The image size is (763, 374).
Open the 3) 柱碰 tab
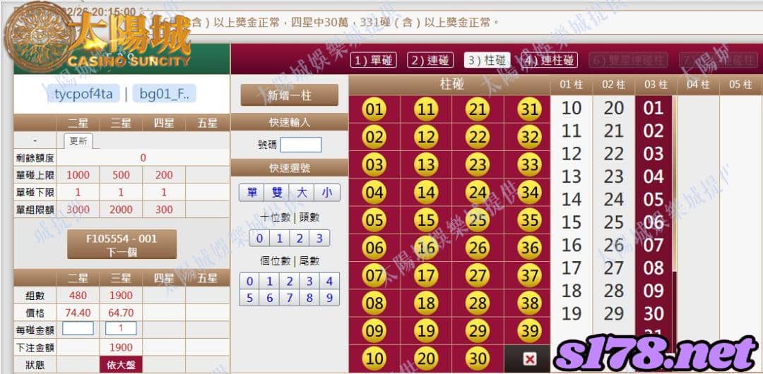(x=487, y=60)
